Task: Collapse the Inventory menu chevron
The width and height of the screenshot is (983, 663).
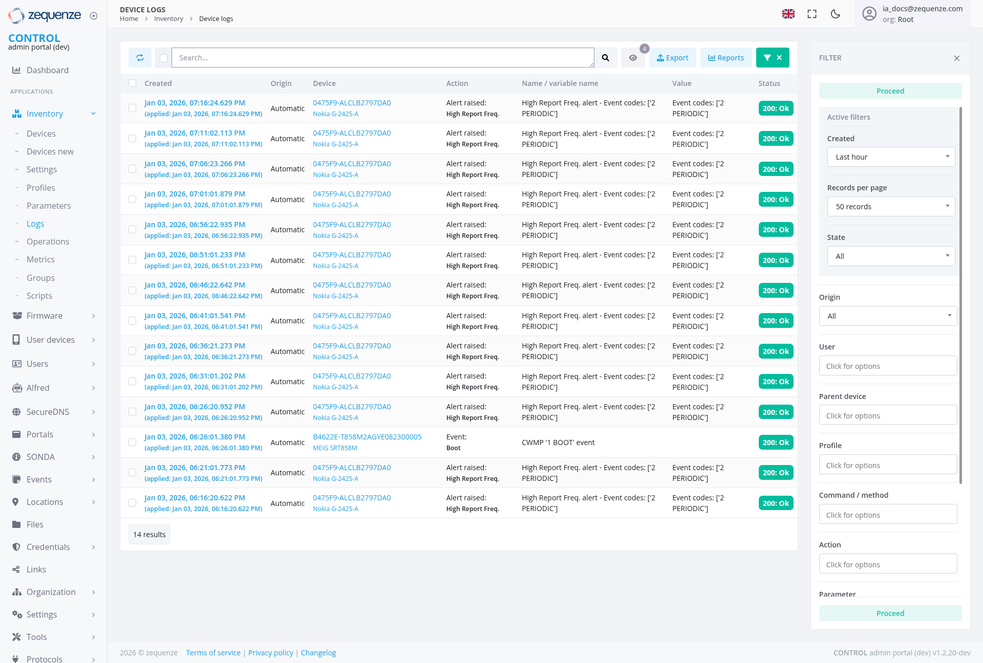Action: 93,114
